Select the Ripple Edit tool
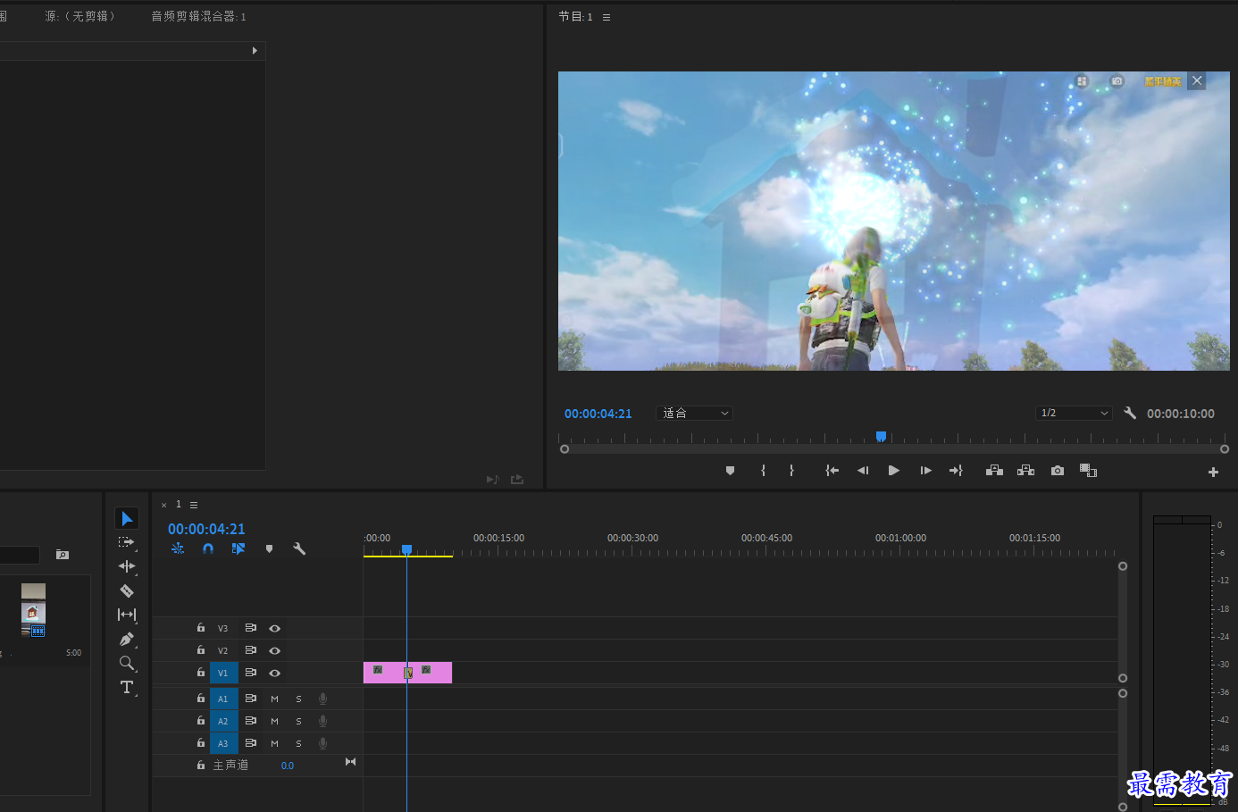The height and width of the screenshot is (812, 1238). [127, 566]
